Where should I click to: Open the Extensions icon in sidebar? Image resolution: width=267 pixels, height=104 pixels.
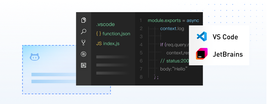click(x=83, y=65)
